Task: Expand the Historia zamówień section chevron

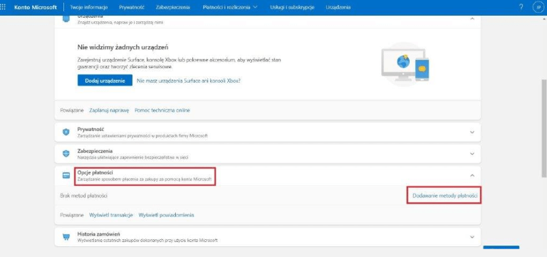Action: 472,237
